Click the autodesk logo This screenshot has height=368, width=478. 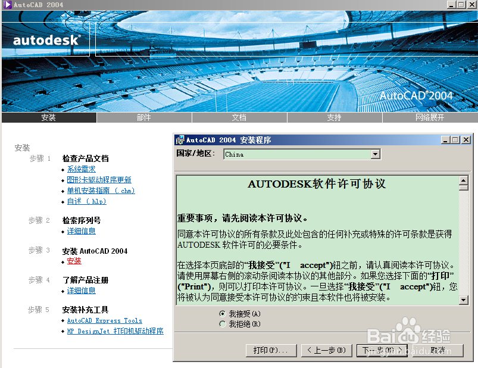[46, 40]
